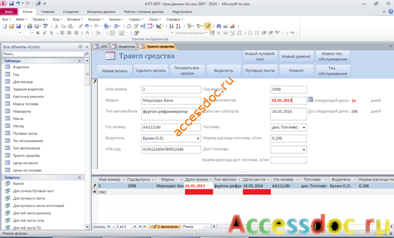Click the Undo arrow icon in menu toolbar
The image size is (394, 238).
[x=87, y=26]
